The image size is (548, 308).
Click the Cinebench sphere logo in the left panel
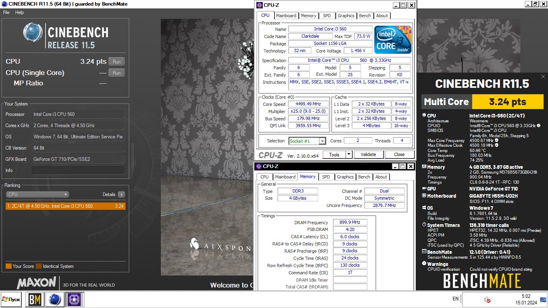(33, 33)
